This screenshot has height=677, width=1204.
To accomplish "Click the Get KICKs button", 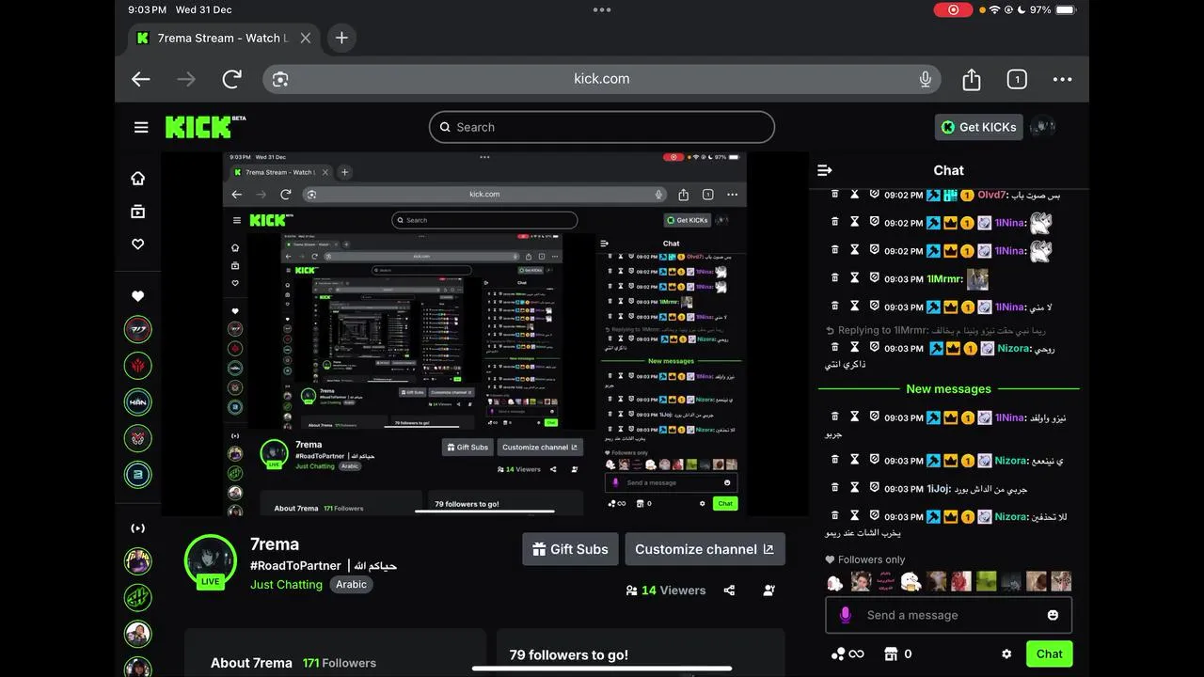I will point(978,127).
